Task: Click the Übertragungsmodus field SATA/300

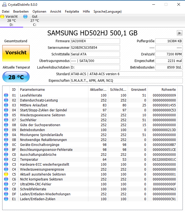Action: pos(95,61)
